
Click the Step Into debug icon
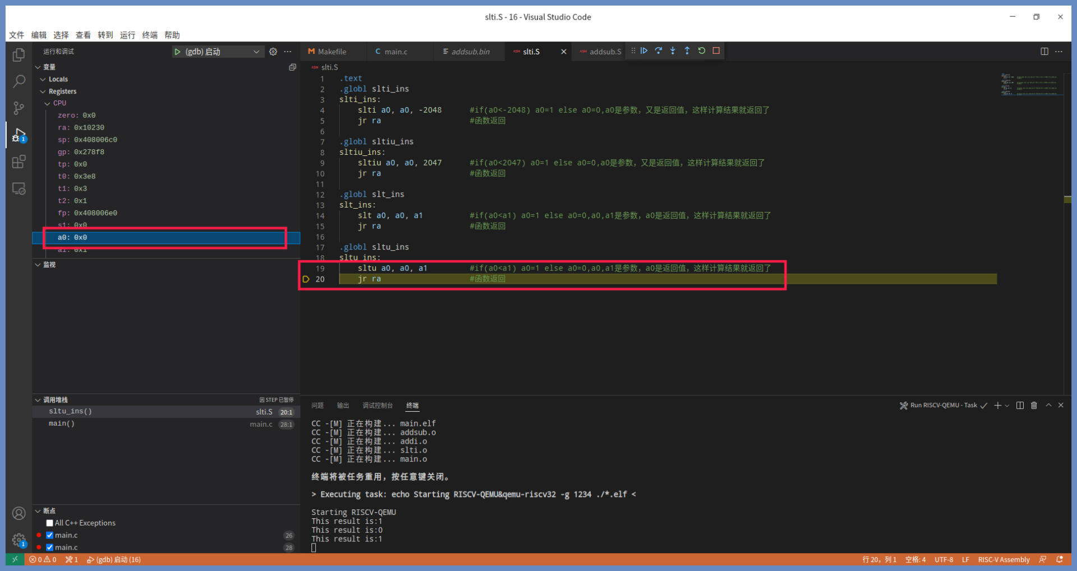(673, 51)
